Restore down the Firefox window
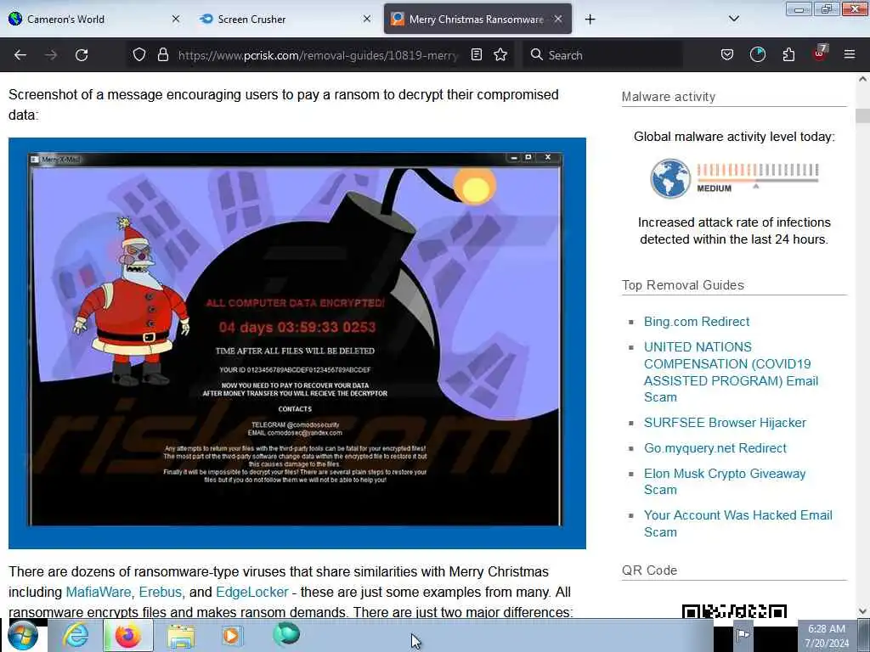The image size is (870, 652). point(826,8)
